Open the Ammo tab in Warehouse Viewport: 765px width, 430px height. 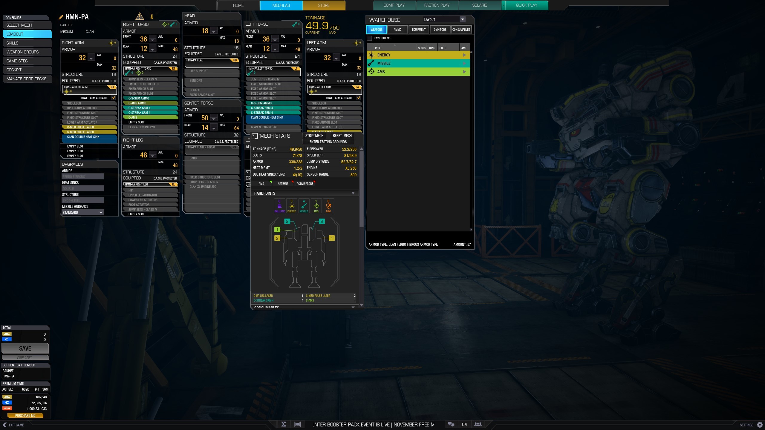tap(397, 29)
